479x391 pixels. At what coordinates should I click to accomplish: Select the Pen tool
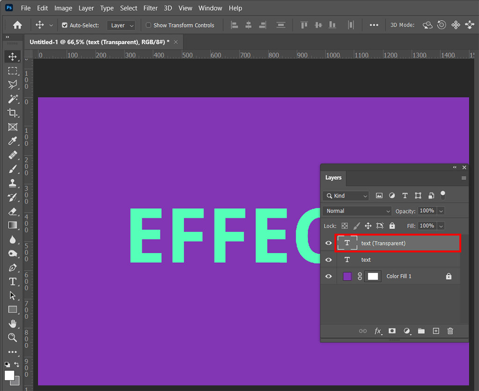[x=13, y=267]
